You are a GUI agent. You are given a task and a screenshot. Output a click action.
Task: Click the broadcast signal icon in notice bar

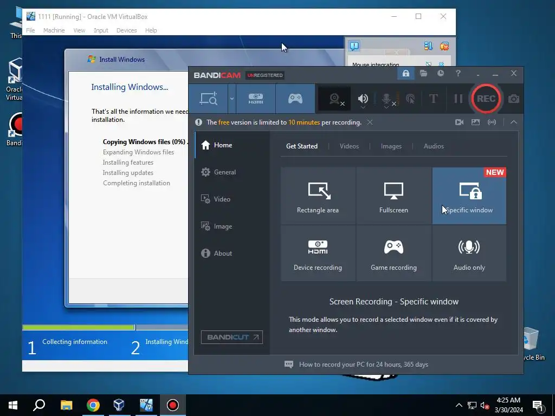point(492,122)
